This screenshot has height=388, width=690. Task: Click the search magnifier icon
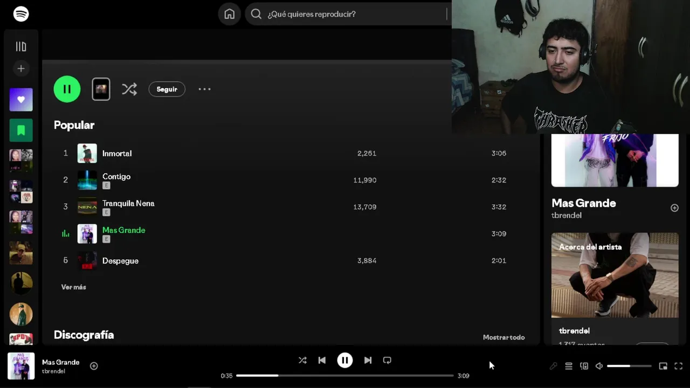(257, 14)
